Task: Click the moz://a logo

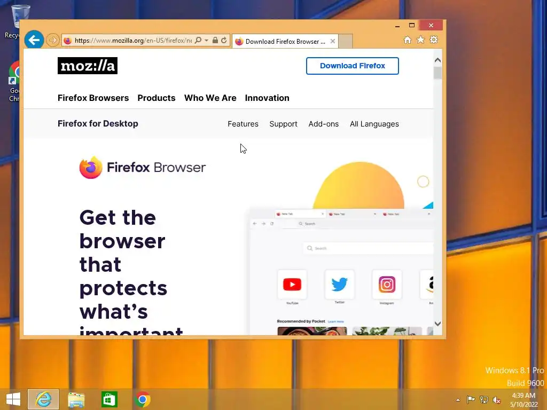Action: point(88,66)
